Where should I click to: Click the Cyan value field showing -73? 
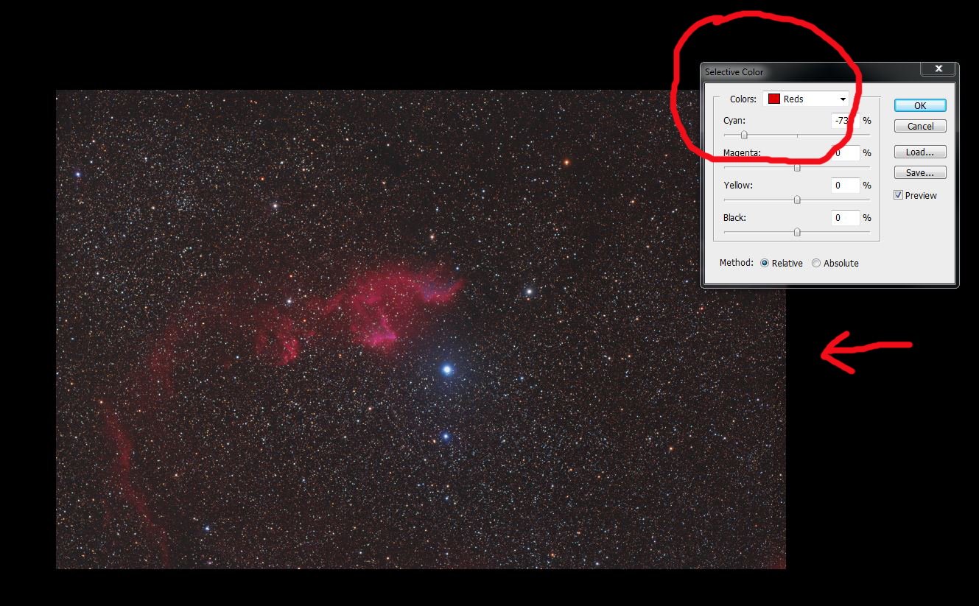(x=844, y=120)
